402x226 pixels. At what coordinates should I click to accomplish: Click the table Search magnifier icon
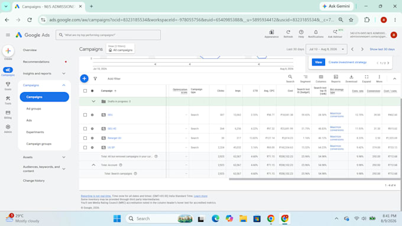290,77
